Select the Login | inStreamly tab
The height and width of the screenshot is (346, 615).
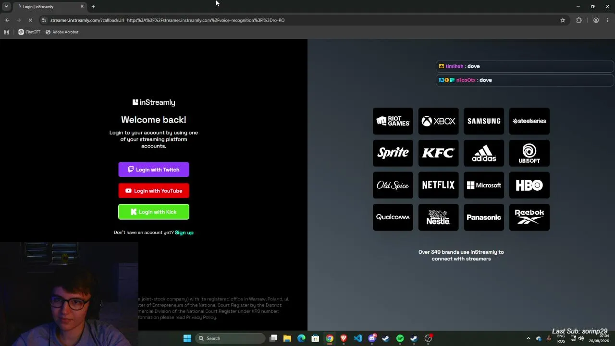click(50, 7)
